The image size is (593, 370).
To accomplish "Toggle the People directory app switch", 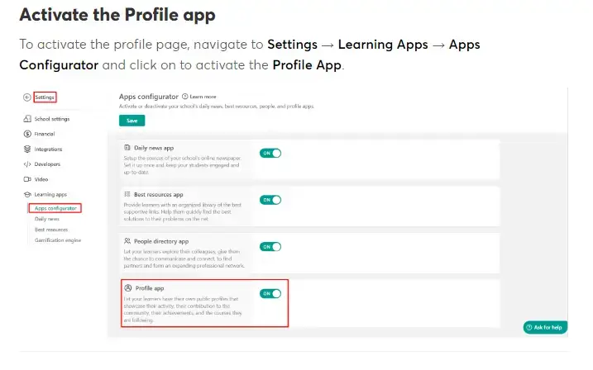I will tap(271, 246).
